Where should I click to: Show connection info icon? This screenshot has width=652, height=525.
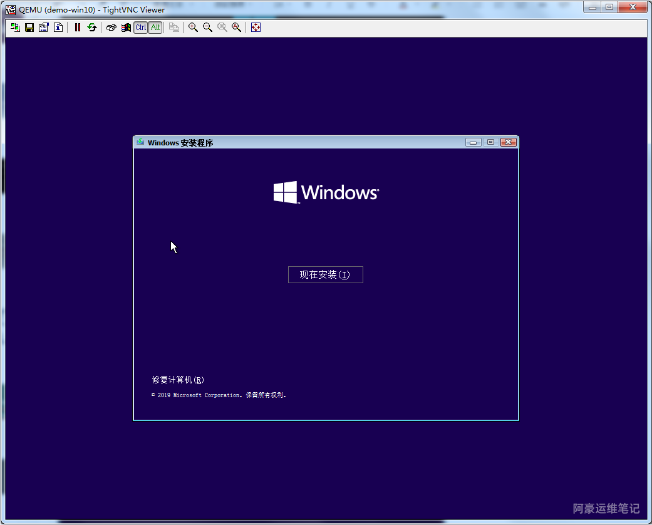click(58, 28)
